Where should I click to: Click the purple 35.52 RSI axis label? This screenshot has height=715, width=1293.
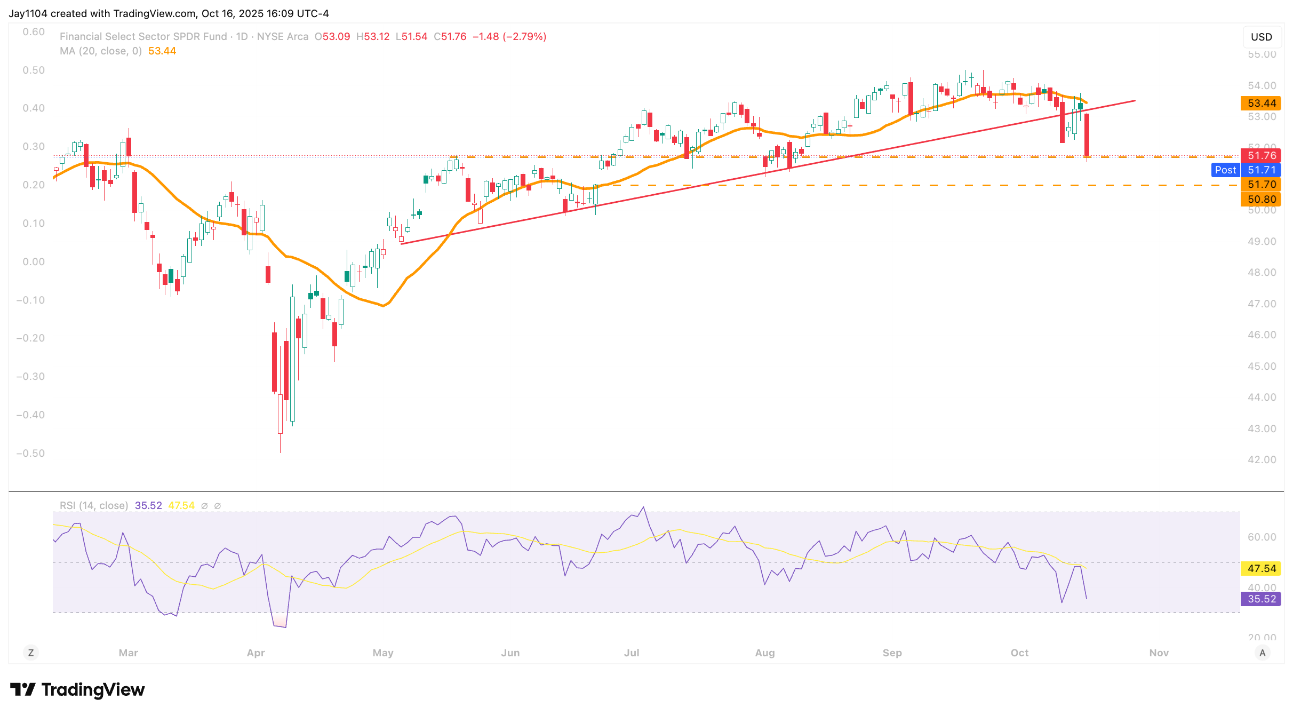pos(1261,599)
